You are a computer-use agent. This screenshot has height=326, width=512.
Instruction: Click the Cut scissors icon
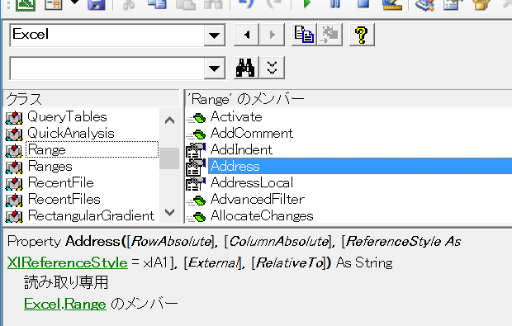(x=129, y=4)
